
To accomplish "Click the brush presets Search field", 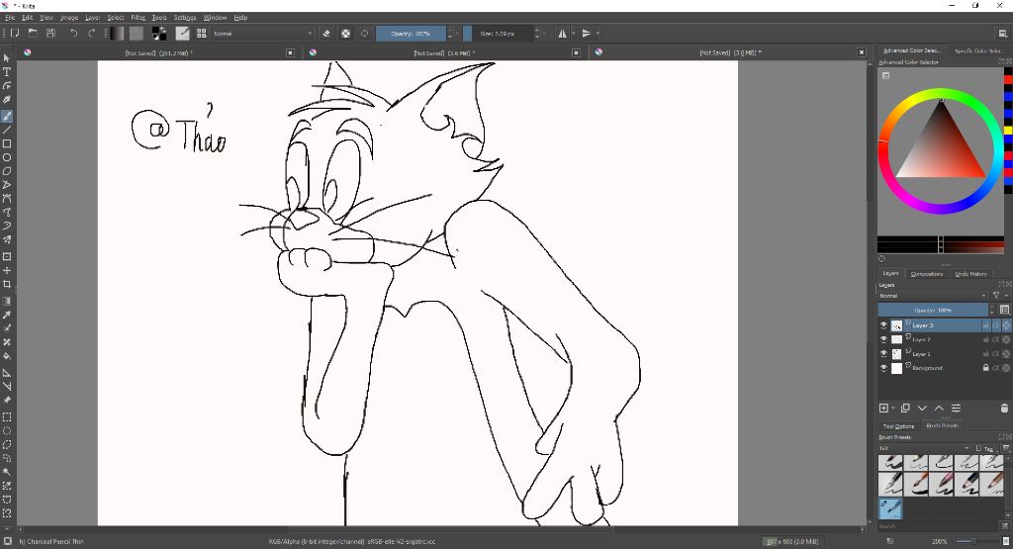I will click(939, 526).
